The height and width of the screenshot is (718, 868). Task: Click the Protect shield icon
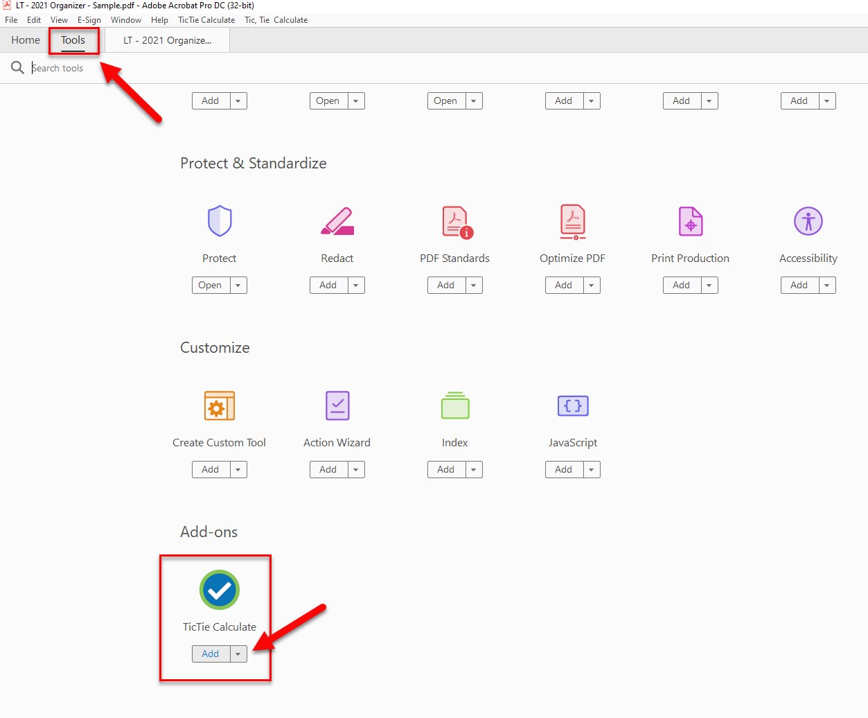tap(220, 221)
